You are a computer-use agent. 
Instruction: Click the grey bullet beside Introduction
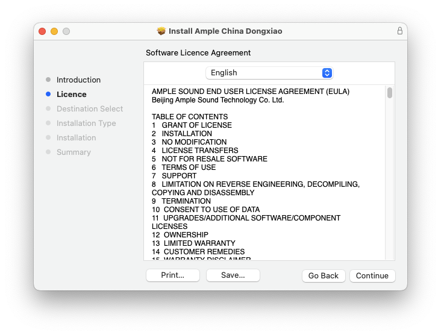(48, 80)
